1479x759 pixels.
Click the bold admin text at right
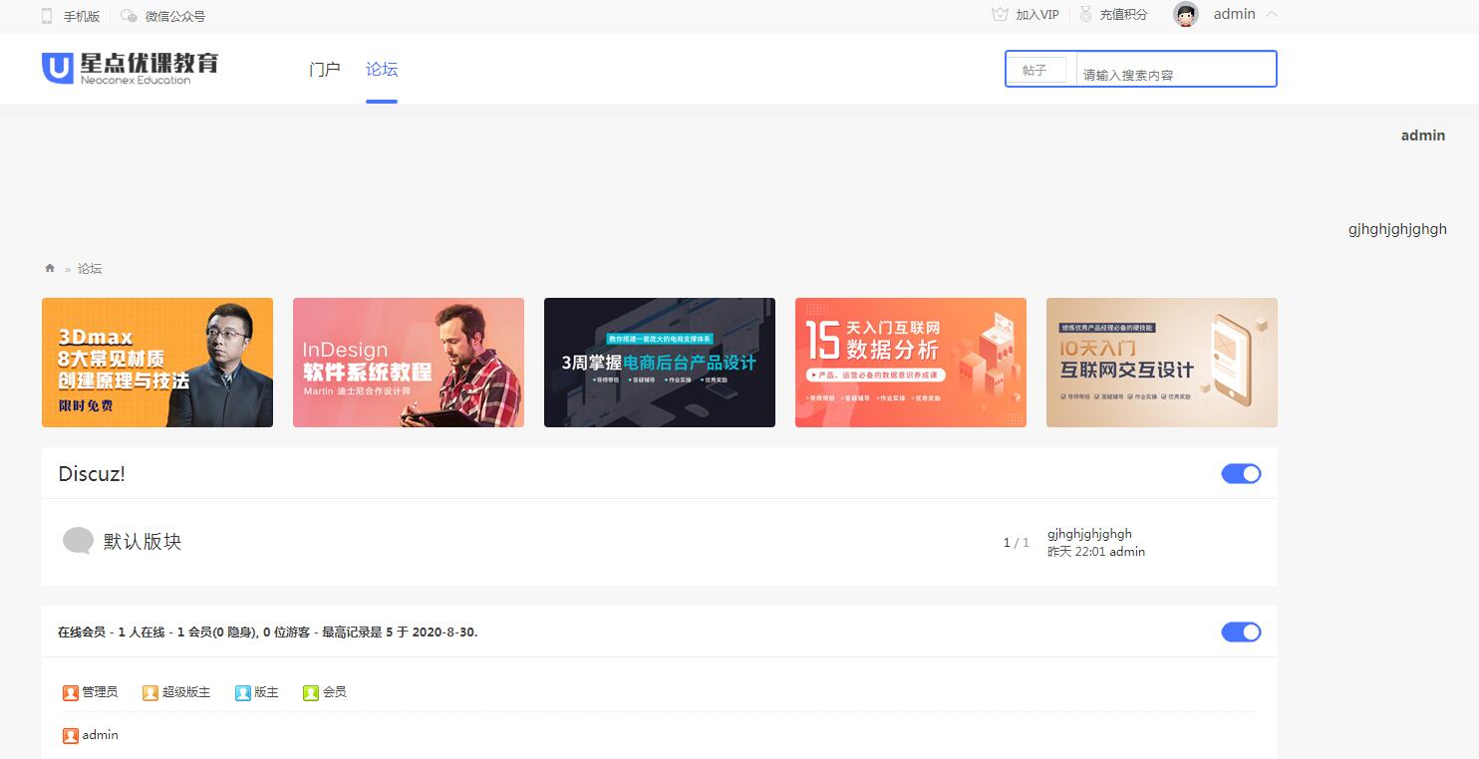point(1423,135)
